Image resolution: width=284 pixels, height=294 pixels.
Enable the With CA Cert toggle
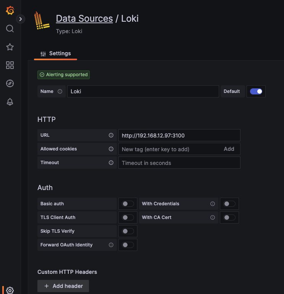coord(229,217)
